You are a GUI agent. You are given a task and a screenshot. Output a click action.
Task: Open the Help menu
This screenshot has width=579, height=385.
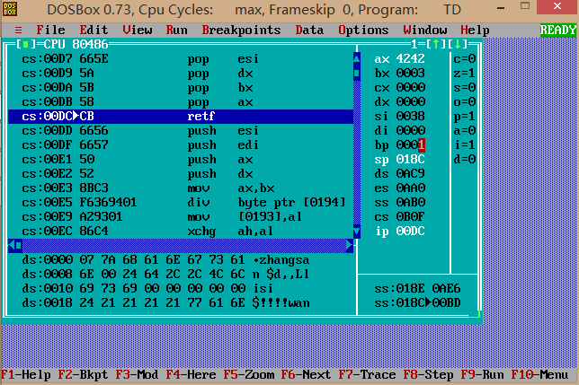point(475,30)
